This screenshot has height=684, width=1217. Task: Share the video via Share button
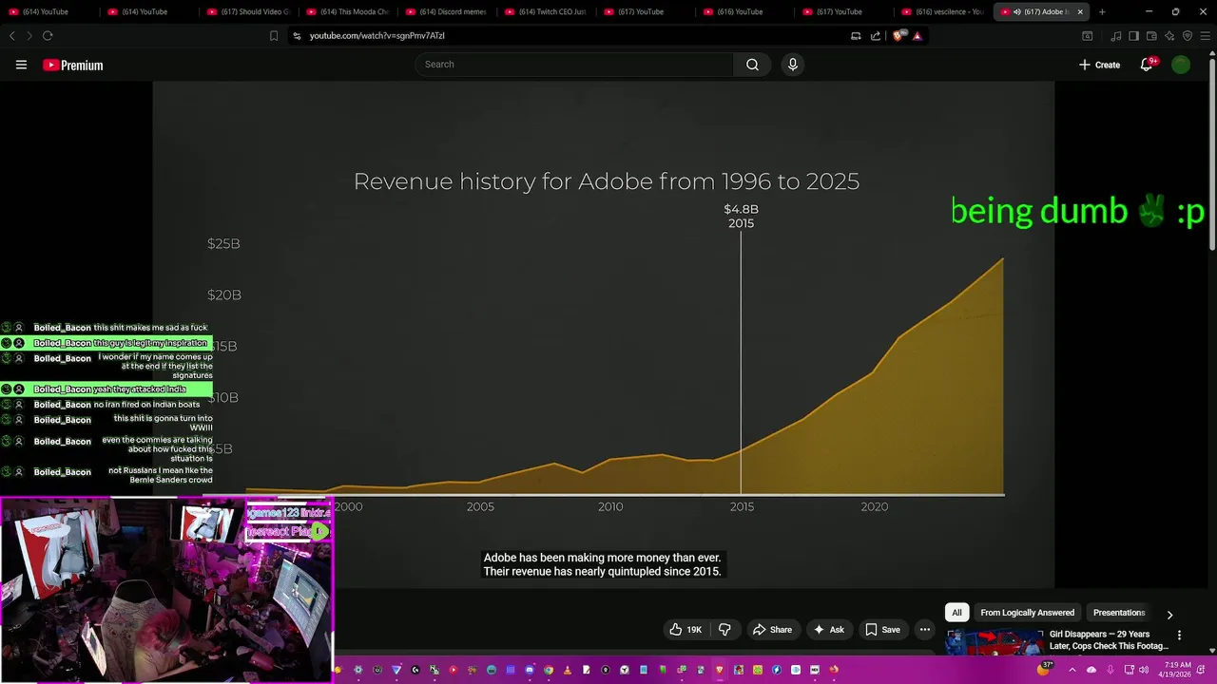click(x=772, y=630)
